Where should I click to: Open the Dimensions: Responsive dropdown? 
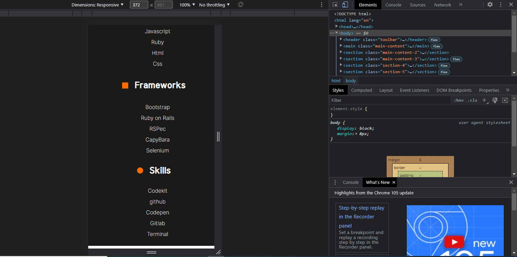click(x=96, y=5)
